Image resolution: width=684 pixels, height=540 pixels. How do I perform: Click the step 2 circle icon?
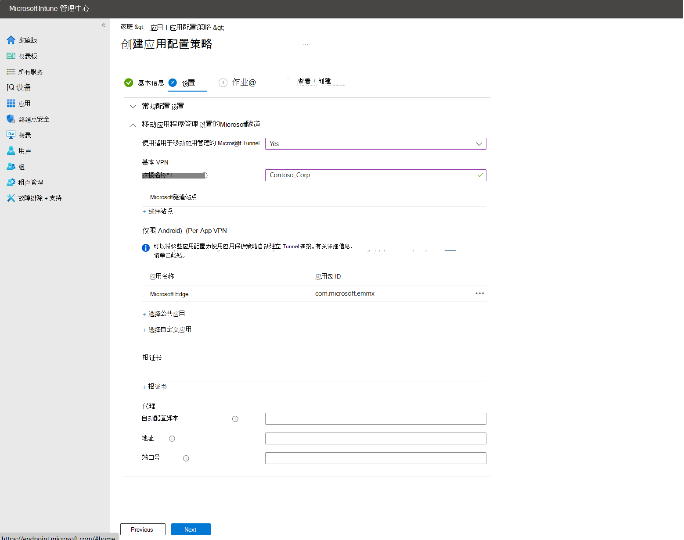coord(173,82)
